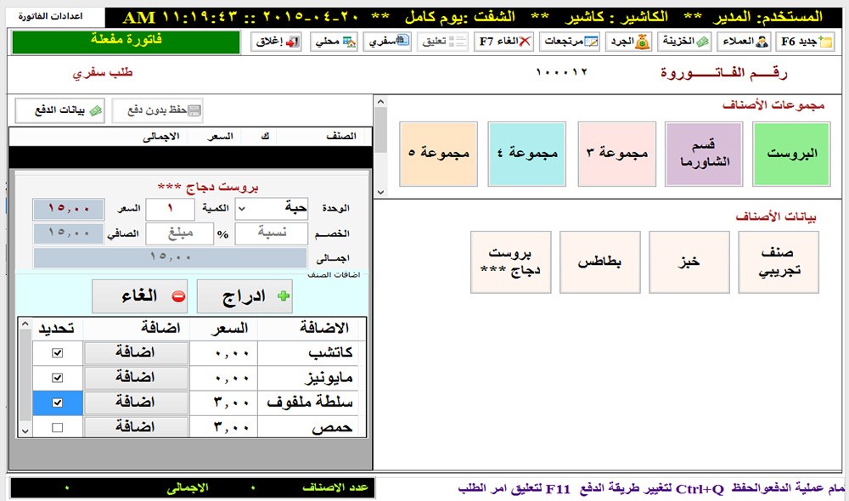Click inside the quantity (الكمية) field
The height and width of the screenshot is (501, 849).
click(x=171, y=208)
